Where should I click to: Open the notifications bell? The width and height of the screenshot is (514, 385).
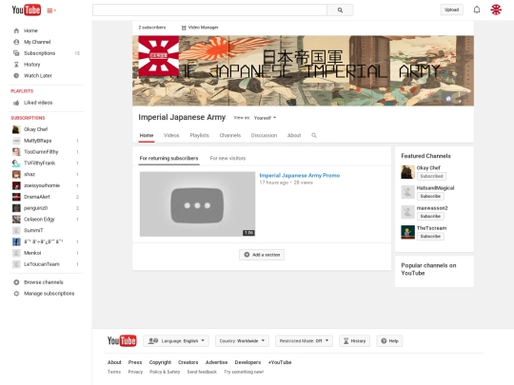coord(477,10)
